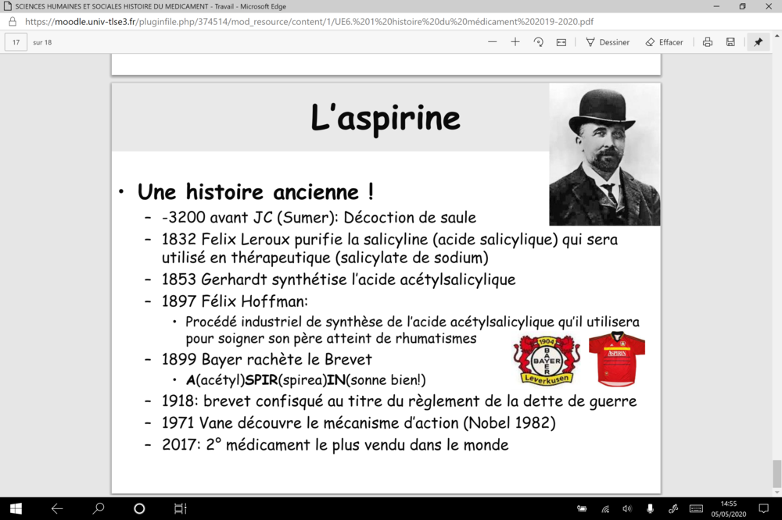782x520 pixels.
Task: Open the clock showing 14:55
Action: (x=728, y=509)
